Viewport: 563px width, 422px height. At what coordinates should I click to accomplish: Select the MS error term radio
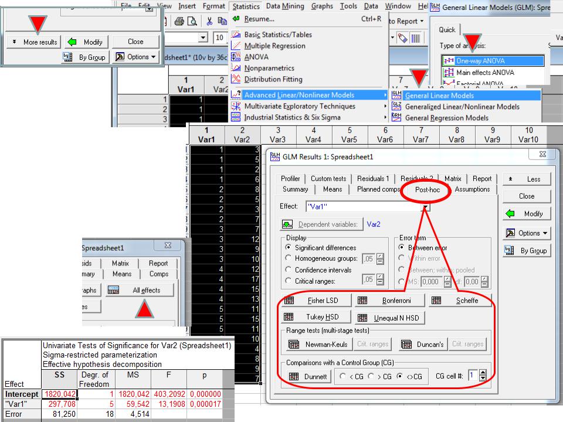(401, 281)
